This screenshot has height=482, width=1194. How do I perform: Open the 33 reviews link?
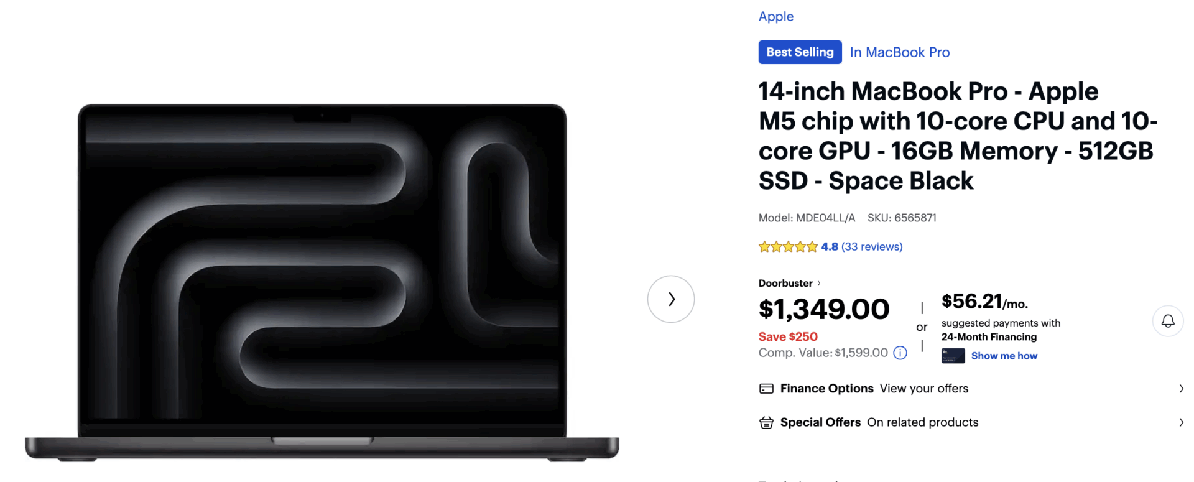click(x=872, y=246)
